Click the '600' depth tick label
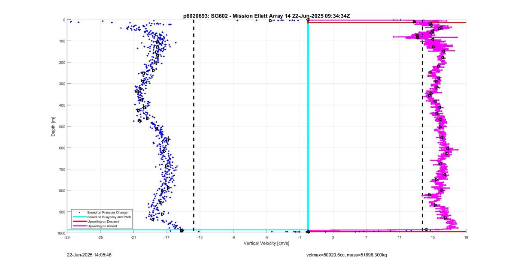 (62, 148)
